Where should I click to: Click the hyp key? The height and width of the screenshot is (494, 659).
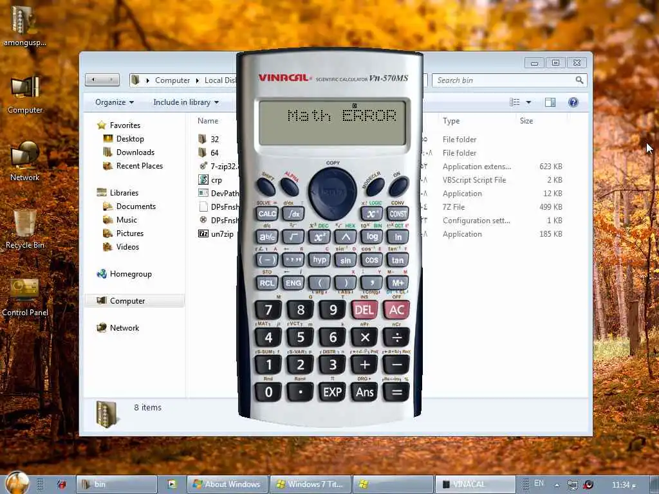click(x=319, y=260)
